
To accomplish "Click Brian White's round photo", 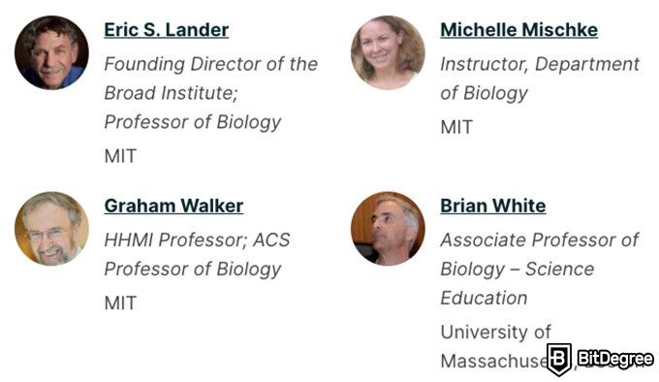I will coord(388,229).
